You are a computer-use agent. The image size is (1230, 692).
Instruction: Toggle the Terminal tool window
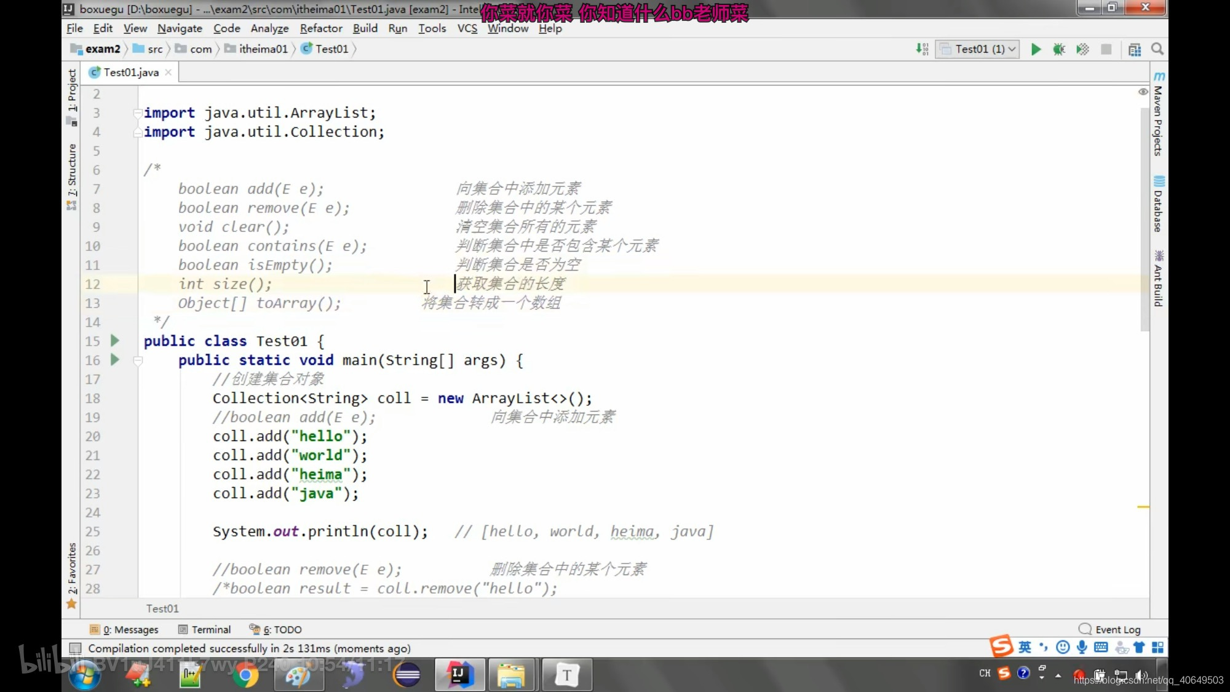pyautogui.click(x=204, y=629)
